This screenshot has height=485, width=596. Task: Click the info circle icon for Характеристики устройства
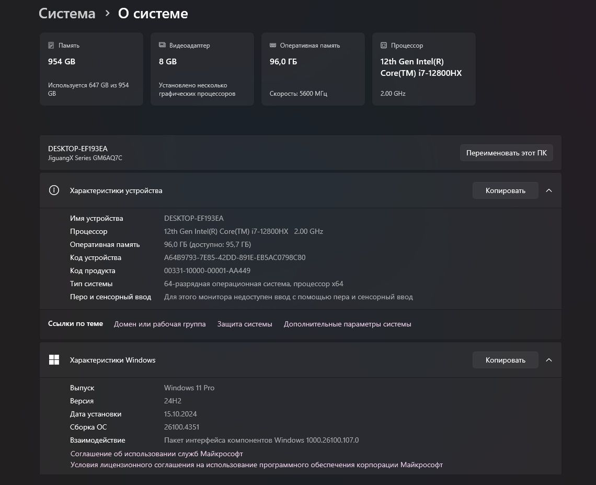pyautogui.click(x=54, y=190)
